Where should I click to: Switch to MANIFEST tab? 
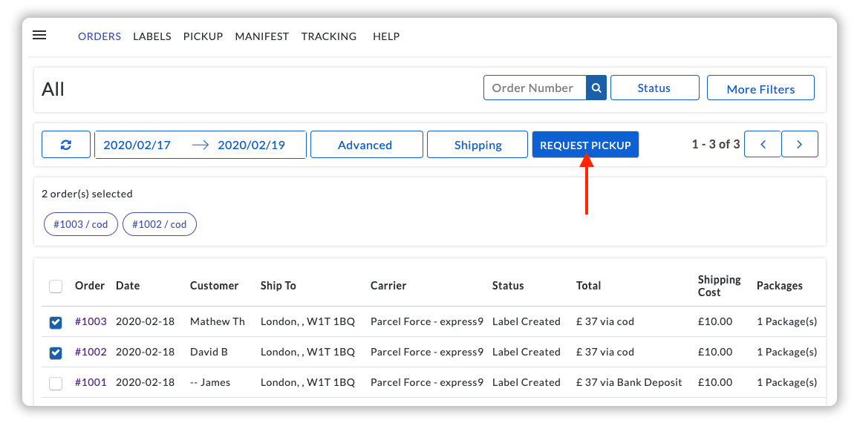262,36
